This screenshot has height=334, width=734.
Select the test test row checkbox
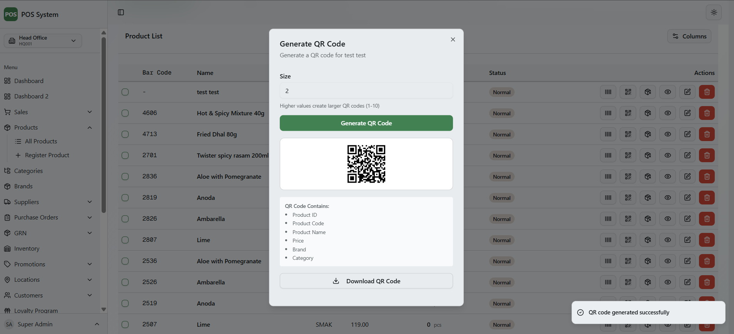[x=125, y=92]
